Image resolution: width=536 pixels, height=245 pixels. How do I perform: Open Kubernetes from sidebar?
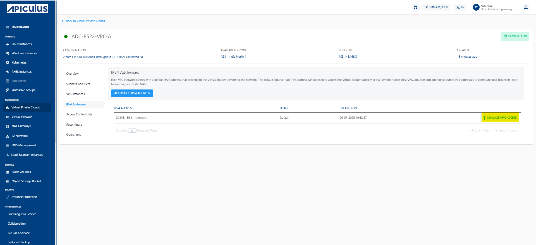[x=19, y=63]
